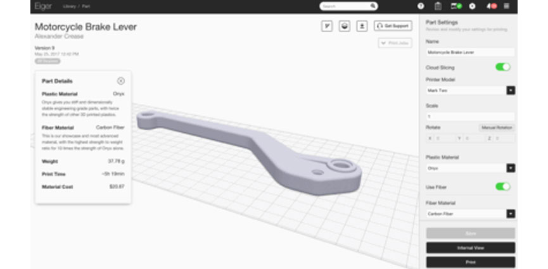This screenshot has height=269, width=548.
Task: Click the greyed Save button
Action: pyautogui.click(x=471, y=234)
